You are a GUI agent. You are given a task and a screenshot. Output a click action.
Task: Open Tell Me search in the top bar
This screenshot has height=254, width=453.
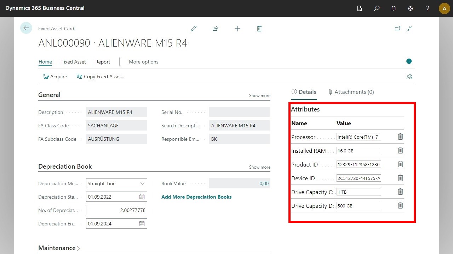point(377,8)
